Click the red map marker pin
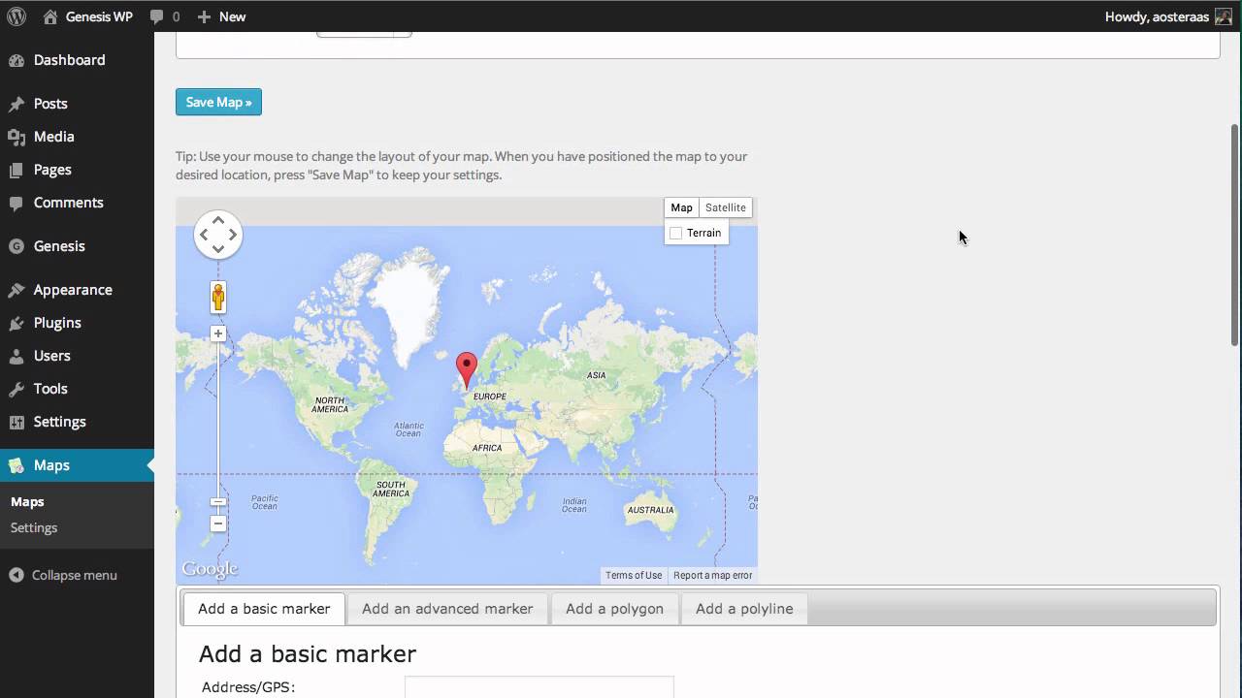 coord(467,368)
